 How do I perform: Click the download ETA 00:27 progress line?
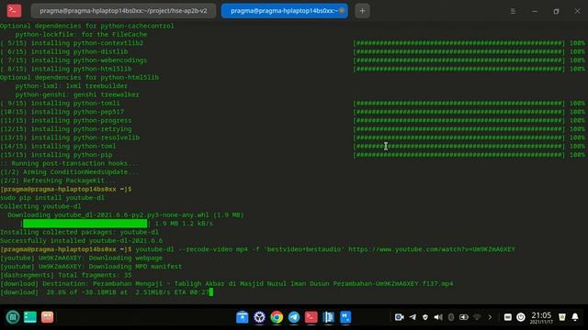(x=105, y=292)
